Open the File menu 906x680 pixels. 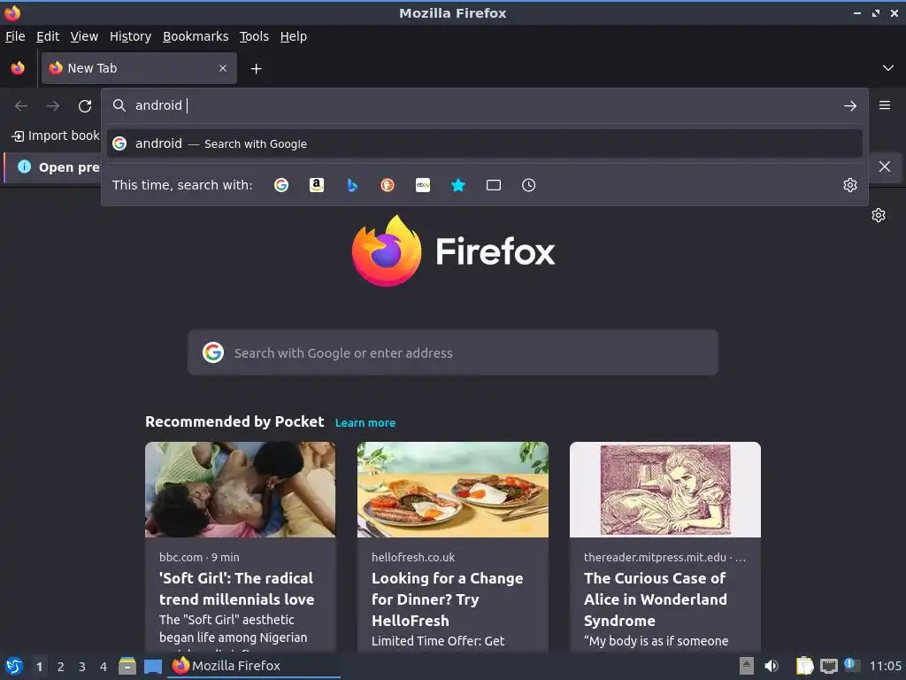[15, 36]
